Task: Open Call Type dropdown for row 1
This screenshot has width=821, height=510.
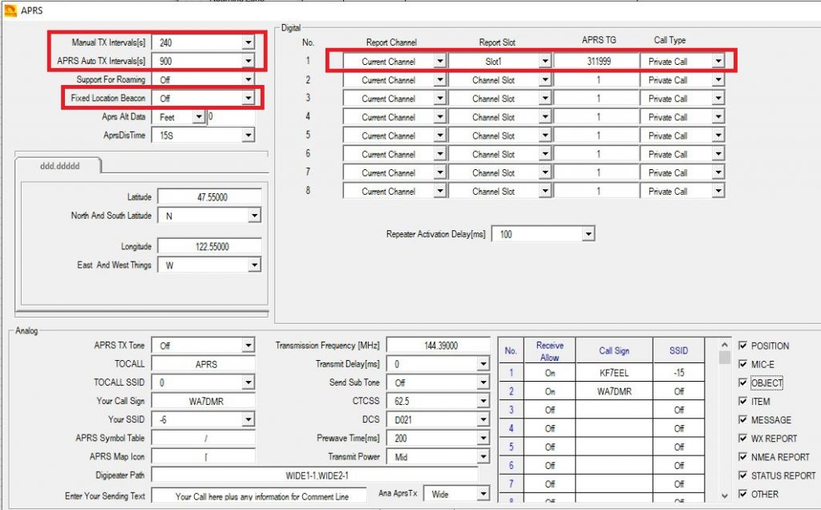Action: pos(718,61)
